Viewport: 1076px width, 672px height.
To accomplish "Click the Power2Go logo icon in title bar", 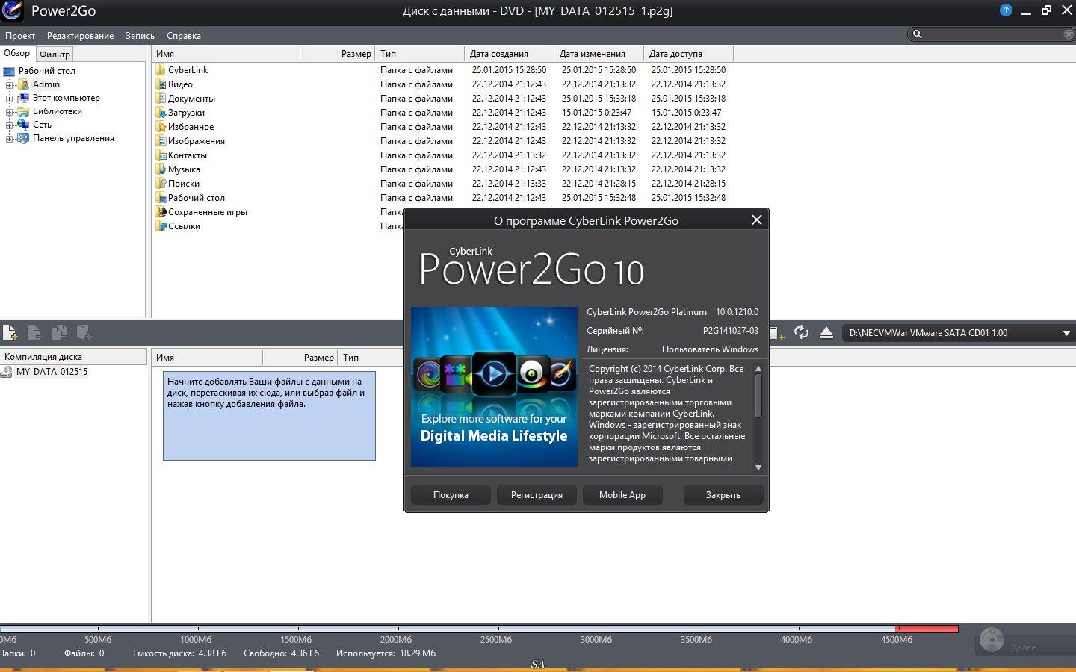I will pos(12,10).
